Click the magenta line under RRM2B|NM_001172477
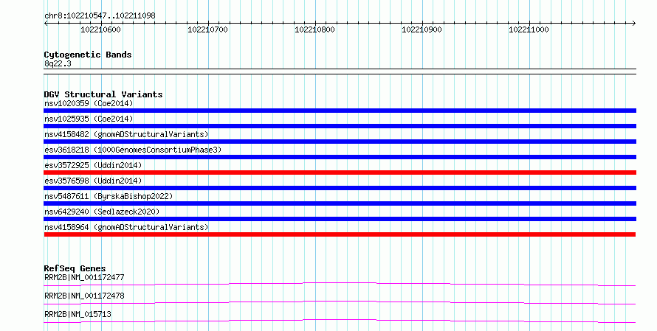This screenshot has height=331, width=657. (340, 285)
